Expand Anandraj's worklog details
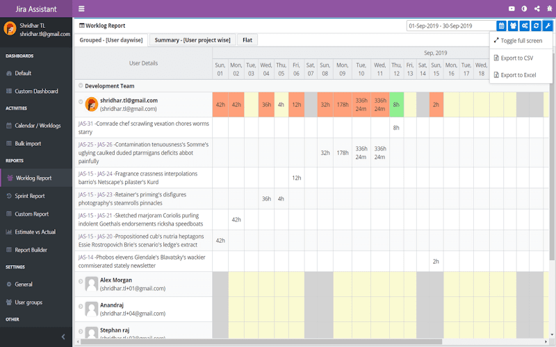Viewport: 556px width, 347px height. (81, 306)
